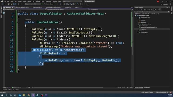
Task: Switch to the UserController.cs tab
Action: 37,7
